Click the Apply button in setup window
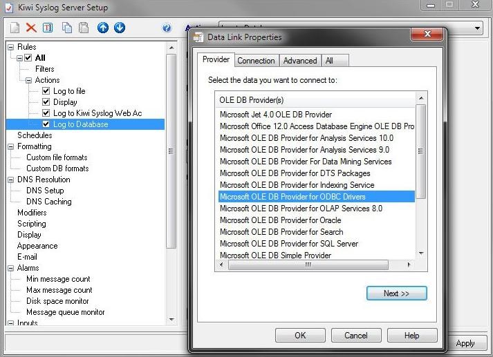493x357 pixels. (465, 343)
